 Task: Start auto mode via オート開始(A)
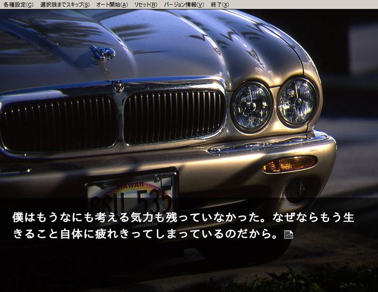coord(112,5)
